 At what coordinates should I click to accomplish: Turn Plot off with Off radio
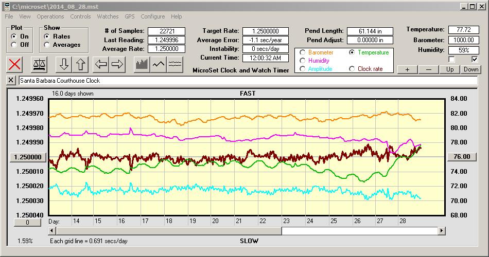pyautogui.click(x=14, y=45)
